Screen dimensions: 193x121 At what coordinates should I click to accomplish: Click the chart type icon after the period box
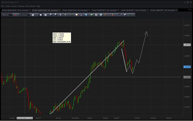pyautogui.click(x=33, y=15)
